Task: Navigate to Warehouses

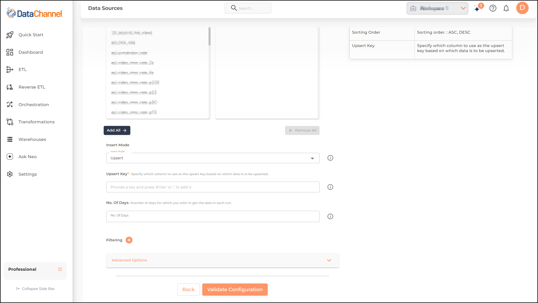Action: point(32,139)
